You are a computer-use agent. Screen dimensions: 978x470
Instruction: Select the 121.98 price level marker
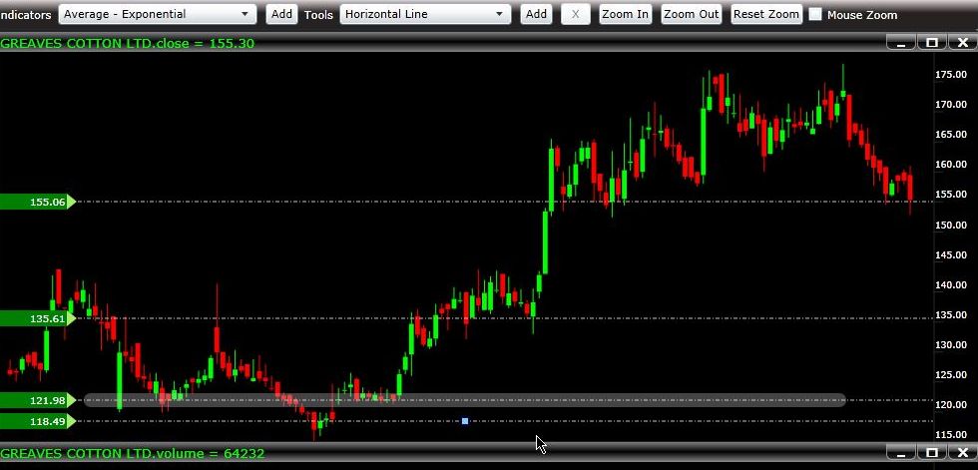click(x=36, y=400)
